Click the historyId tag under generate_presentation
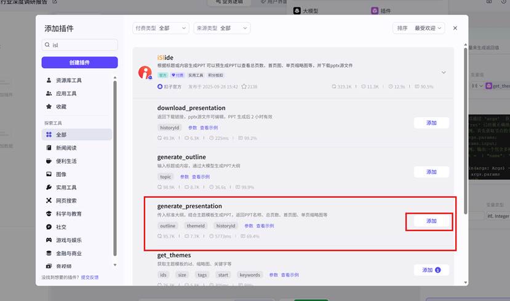 225,226
